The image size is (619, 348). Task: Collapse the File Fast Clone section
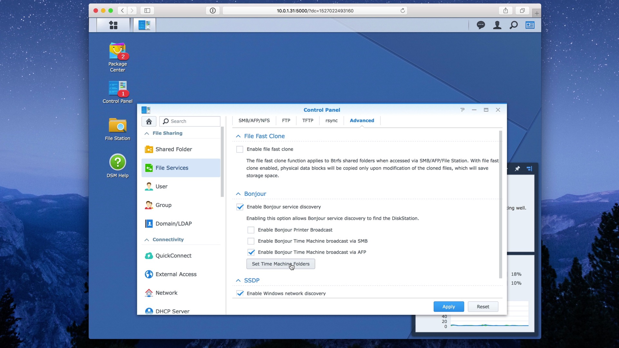coord(238,136)
